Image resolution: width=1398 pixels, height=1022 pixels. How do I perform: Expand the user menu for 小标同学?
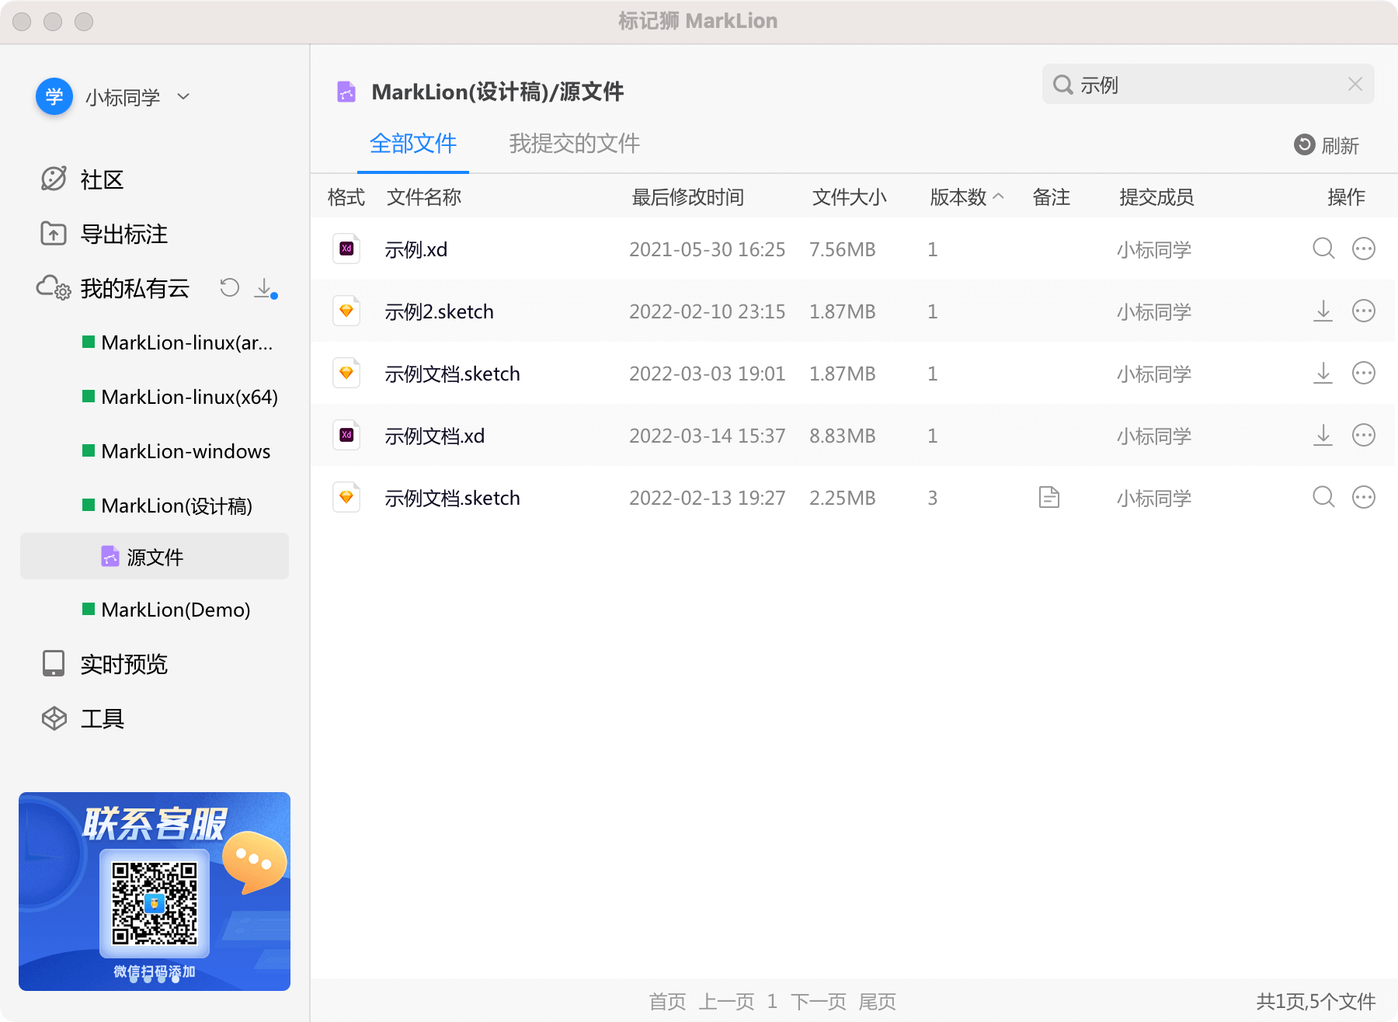coord(183,96)
